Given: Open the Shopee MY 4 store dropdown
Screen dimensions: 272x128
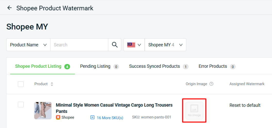Looking at the screenshot, I should [165, 45].
